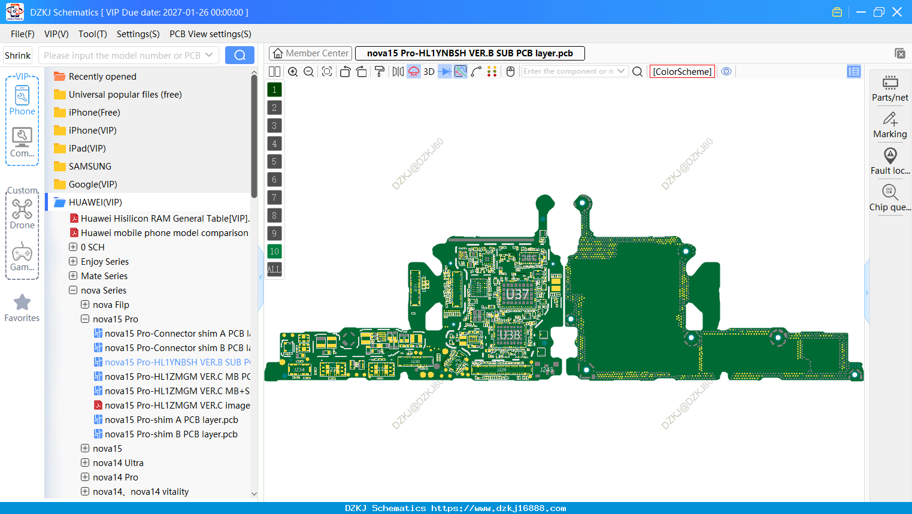Select the paint roller tool

(380, 71)
